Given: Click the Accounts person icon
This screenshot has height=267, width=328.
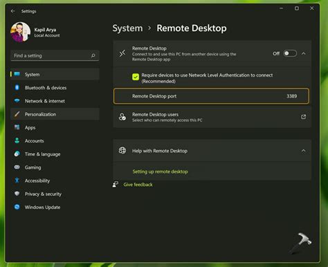Looking at the screenshot, I should [17, 140].
